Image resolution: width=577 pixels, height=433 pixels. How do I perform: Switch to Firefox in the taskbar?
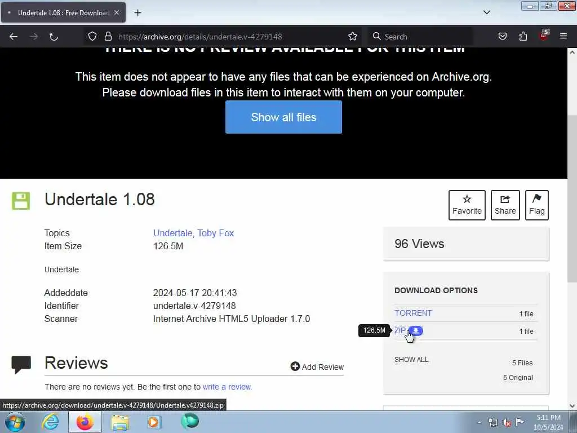pos(85,422)
